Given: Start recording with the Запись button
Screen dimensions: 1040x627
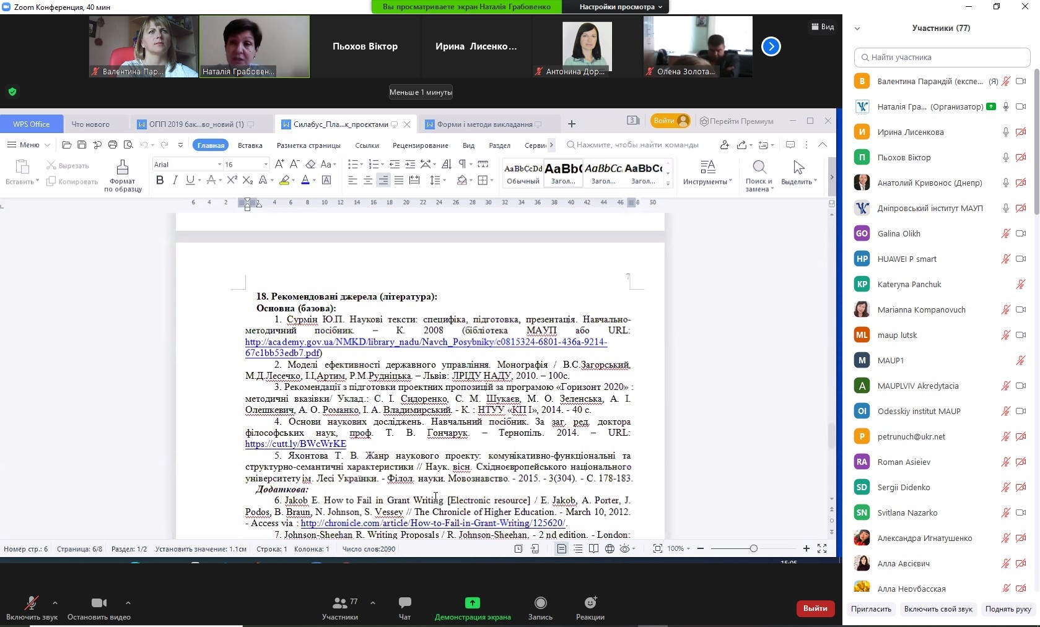Looking at the screenshot, I should tap(540, 608).
